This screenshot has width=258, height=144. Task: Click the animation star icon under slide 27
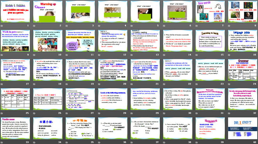[x=66, y=113]
